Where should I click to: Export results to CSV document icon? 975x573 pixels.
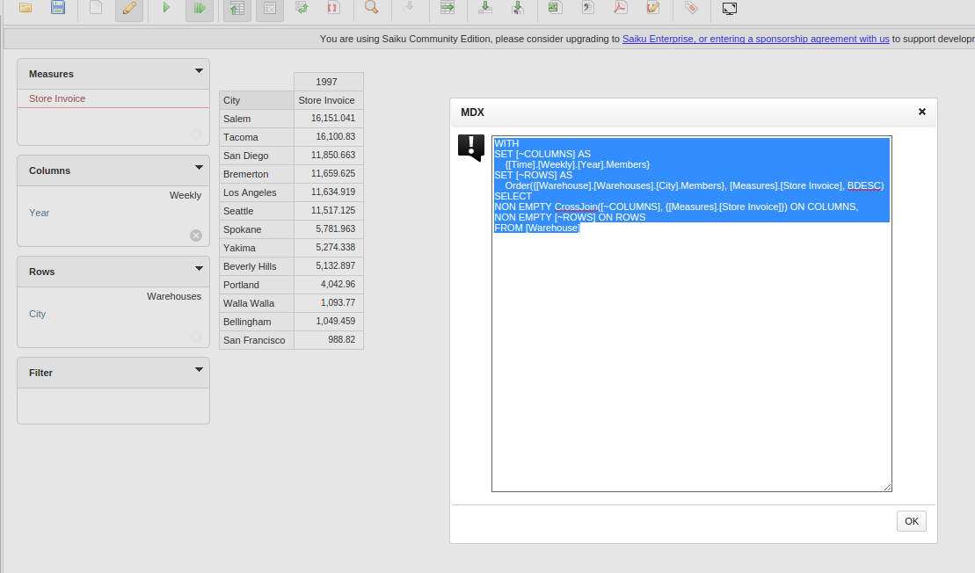click(x=587, y=7)
